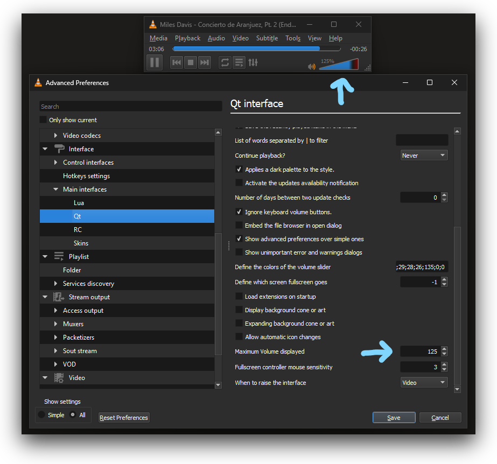Collapse the Interface tree section
Viewport: 497px width, 464px height.
45,149
